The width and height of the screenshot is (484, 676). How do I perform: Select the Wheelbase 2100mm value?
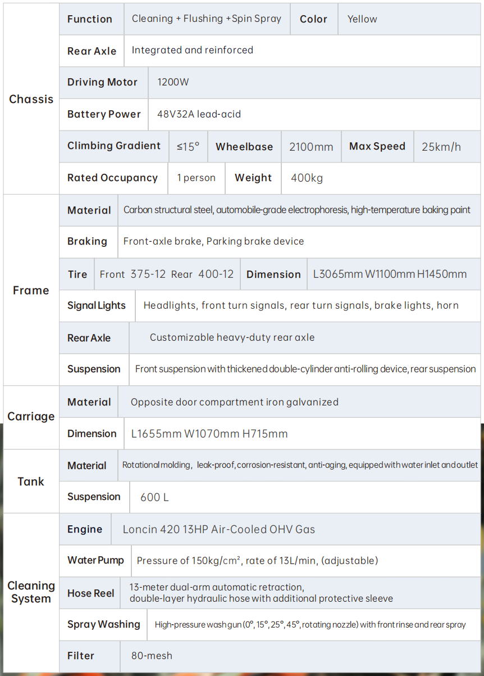(311, 147)
